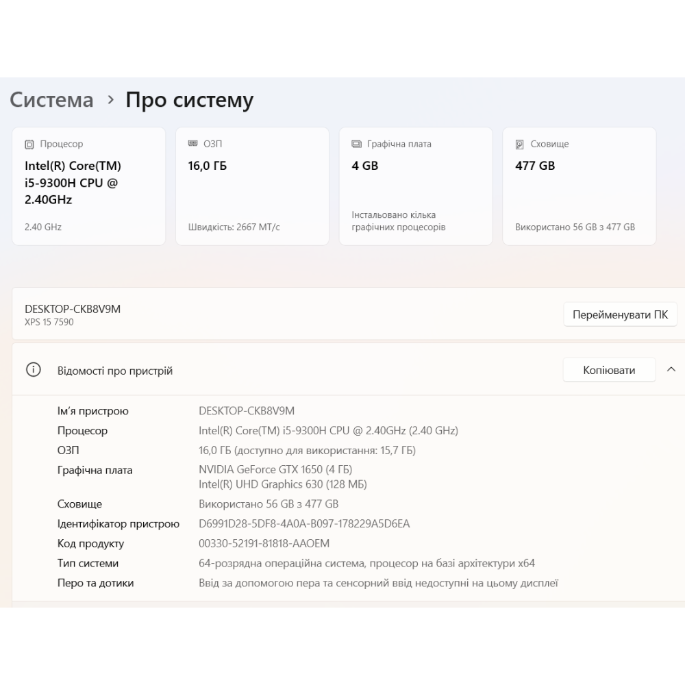Screen dimensions: 685x685
Task: Click DESKTOP-CKB8V9M value in device details
Action: (x=247, y=410)
